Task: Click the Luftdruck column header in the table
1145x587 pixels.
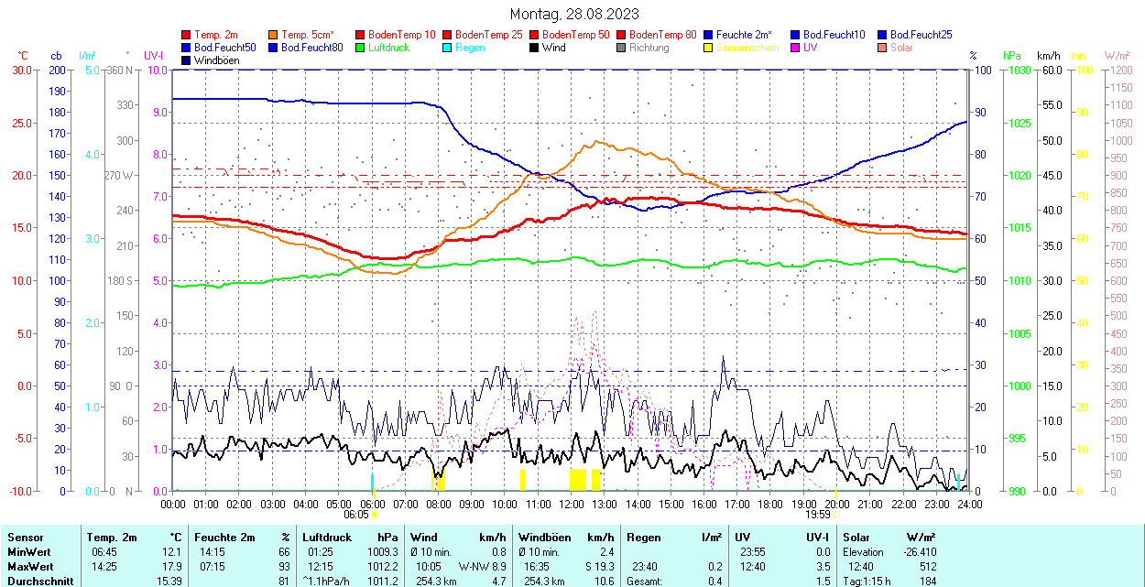Action: coord(327,538)
